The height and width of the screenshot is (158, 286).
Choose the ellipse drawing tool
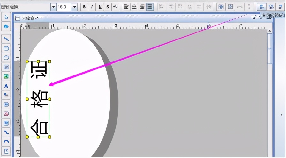click(6, 58)
